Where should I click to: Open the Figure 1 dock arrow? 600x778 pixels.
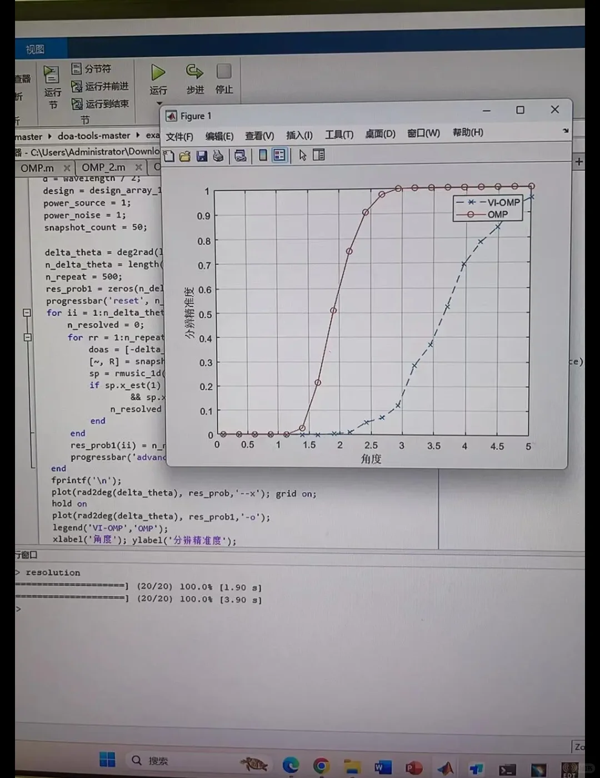pyautogui.click(x=565, y=131)
